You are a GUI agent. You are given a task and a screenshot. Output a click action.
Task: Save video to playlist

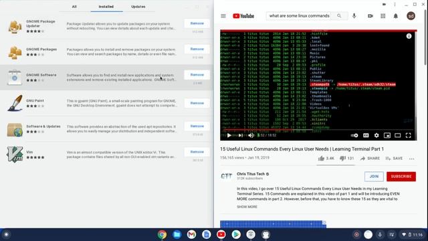point(394,159)
